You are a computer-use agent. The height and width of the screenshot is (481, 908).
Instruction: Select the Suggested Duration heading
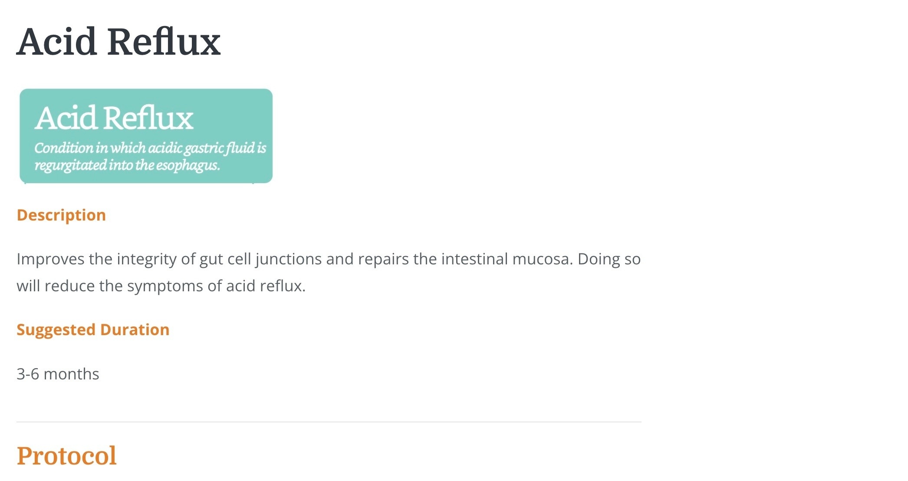coord(93,330)
